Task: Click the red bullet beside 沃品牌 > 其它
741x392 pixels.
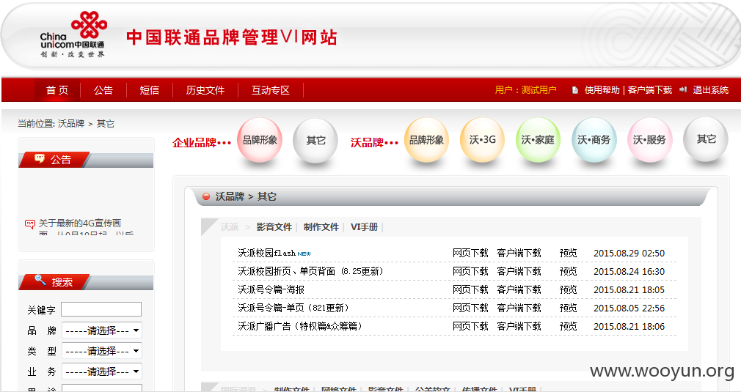Action: point(206,196)
